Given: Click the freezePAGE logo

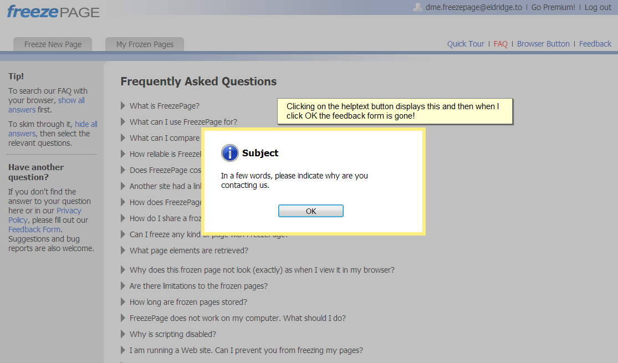Looking at the screenshot, I should click(53, 12).
